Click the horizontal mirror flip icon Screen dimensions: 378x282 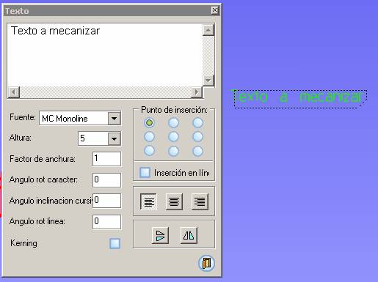(189, 235)
